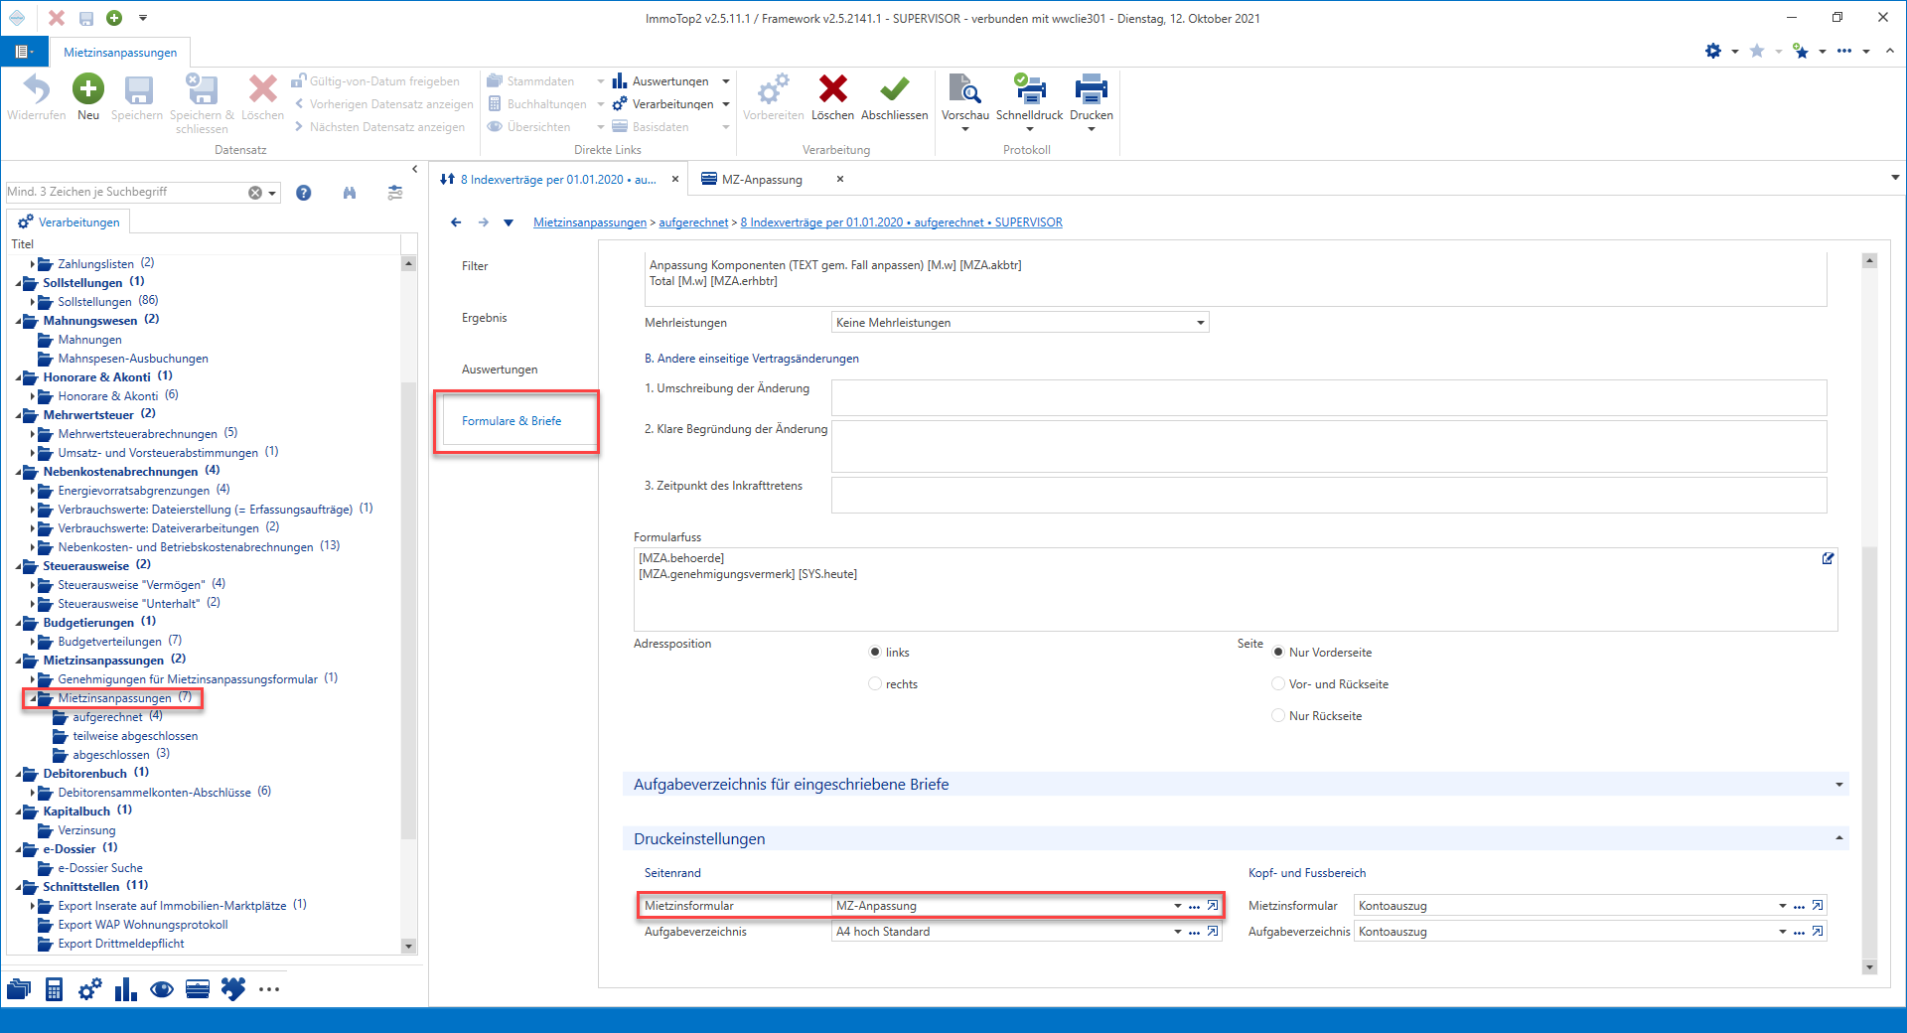
Task: Open the Vorschau preview icon
Action: pyautogui.click(x=964, y=89)
